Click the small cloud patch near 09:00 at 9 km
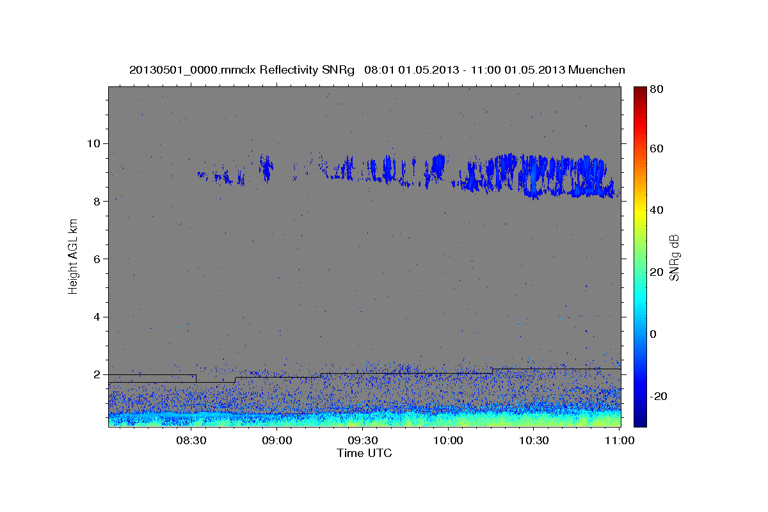This screenshot has width=768, height=512. point(266,168)
